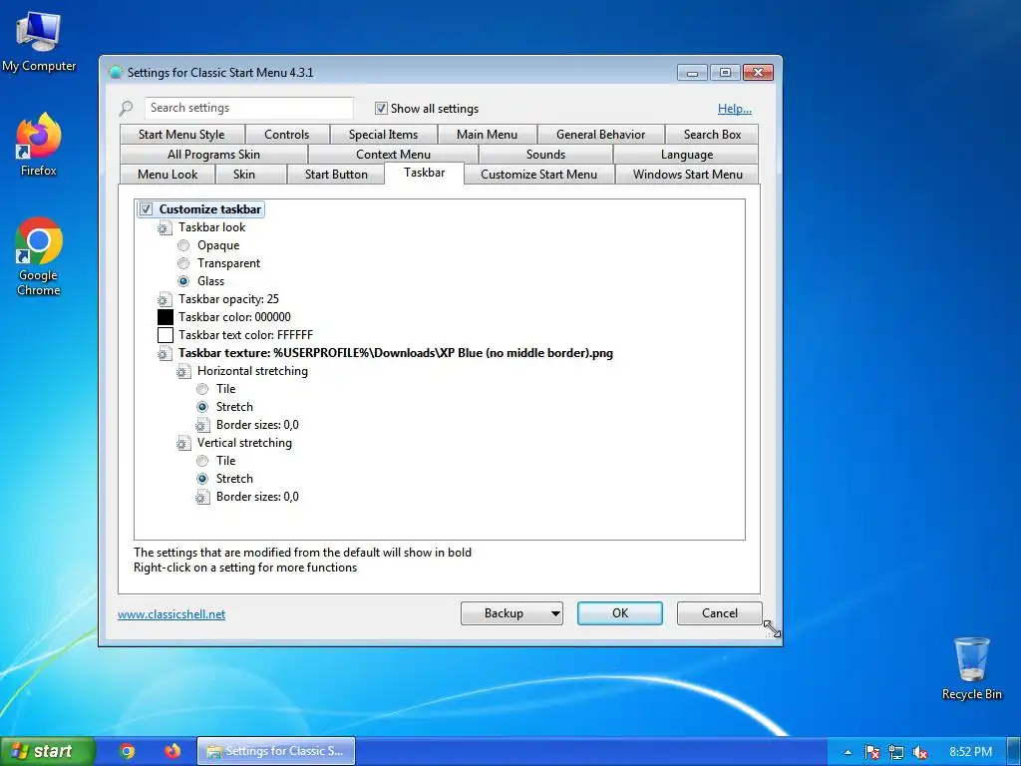Switch to the Controls tab
The image size is (1021, 766).
pyautogui.click(x=286, y=135)
